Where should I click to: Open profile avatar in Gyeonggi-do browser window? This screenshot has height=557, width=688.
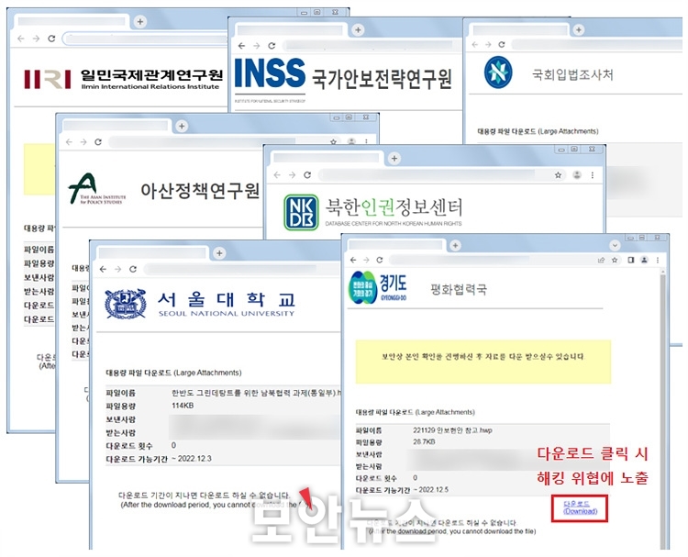644,260
